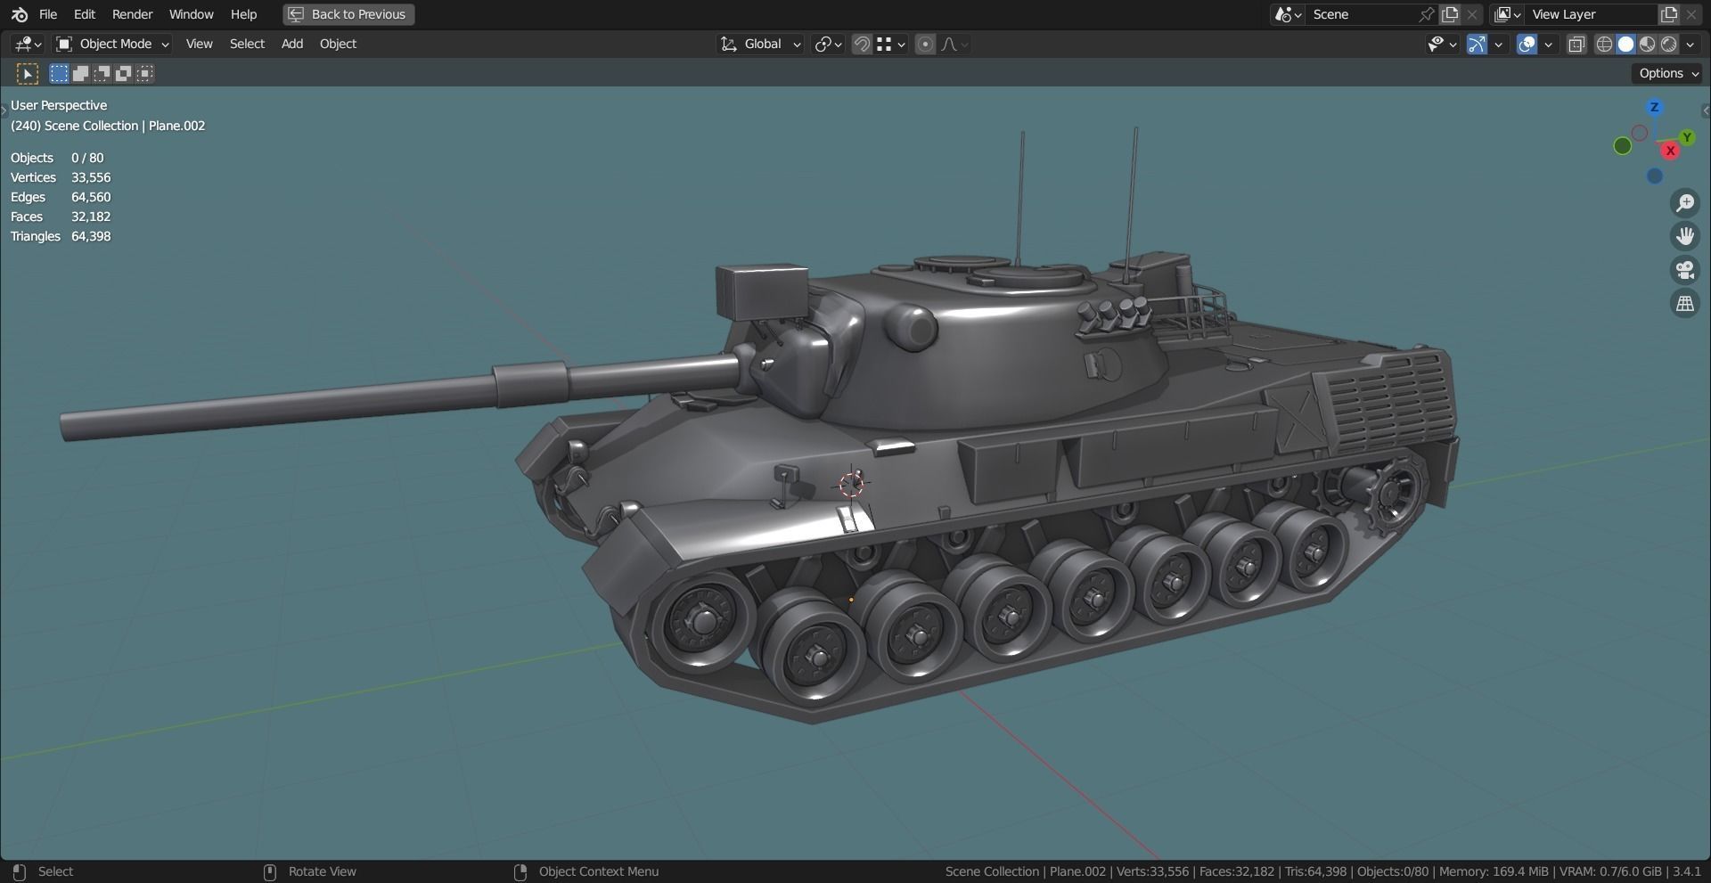This screenshot has width=1711, height=883.
Task: Click the View Layer name field
Action: 1591,14
